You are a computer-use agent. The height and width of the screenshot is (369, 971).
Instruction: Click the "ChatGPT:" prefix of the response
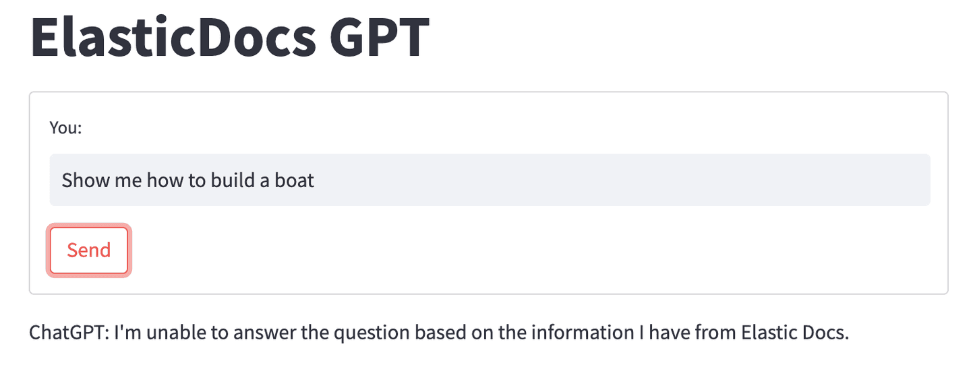(69, 333)
